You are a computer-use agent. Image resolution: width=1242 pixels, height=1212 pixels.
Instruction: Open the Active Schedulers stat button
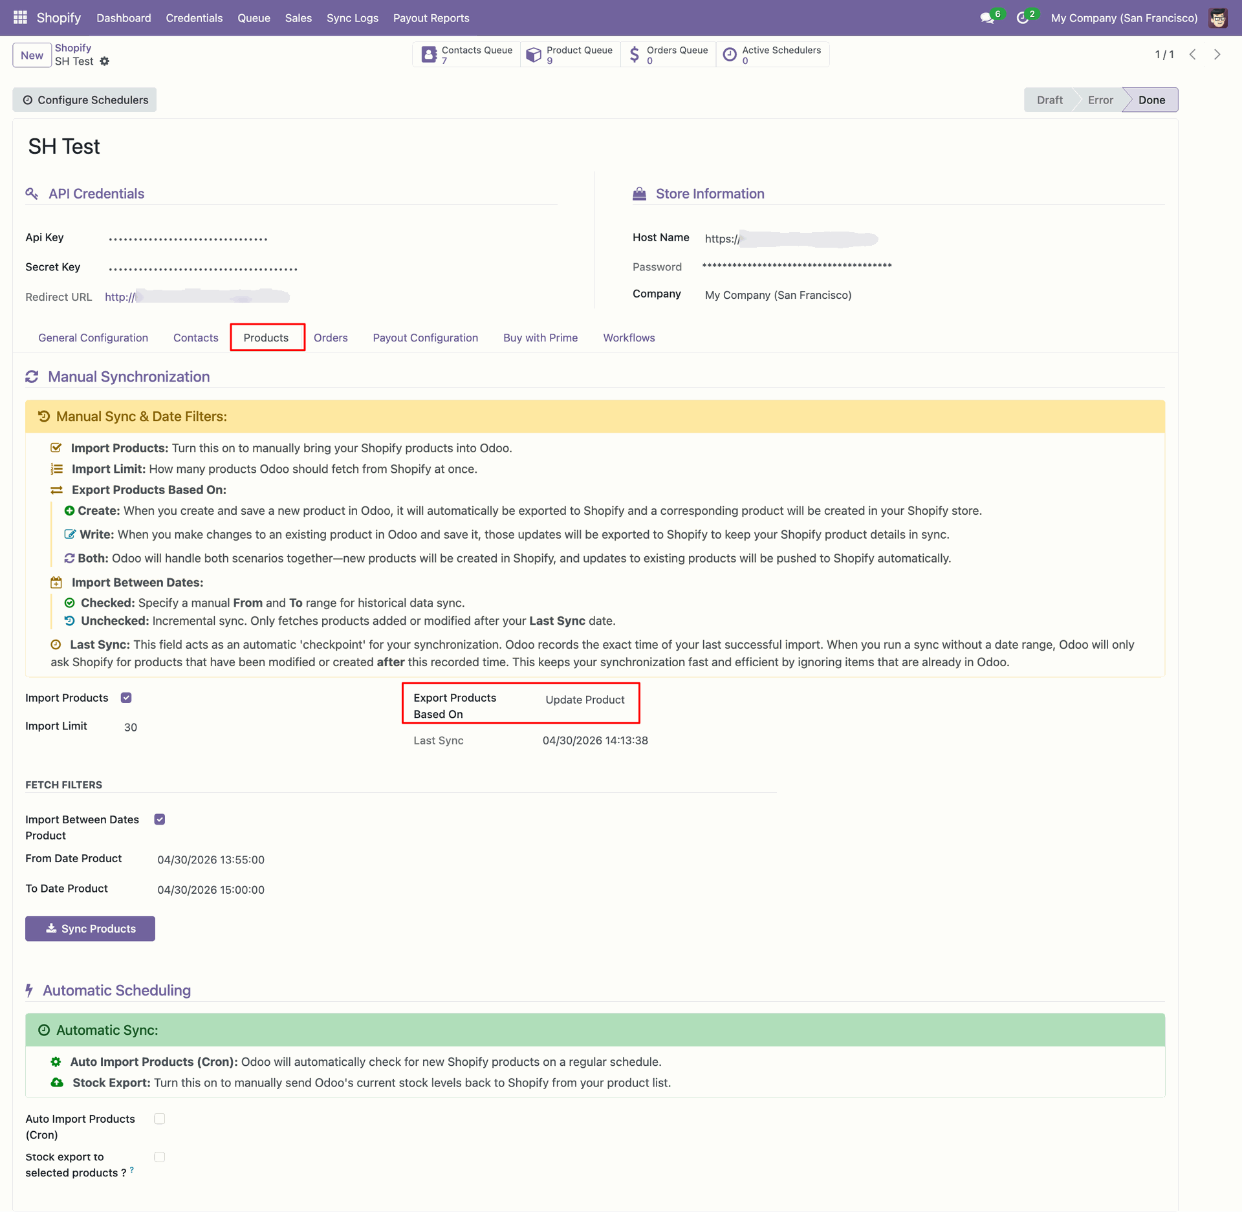[772, 54]
